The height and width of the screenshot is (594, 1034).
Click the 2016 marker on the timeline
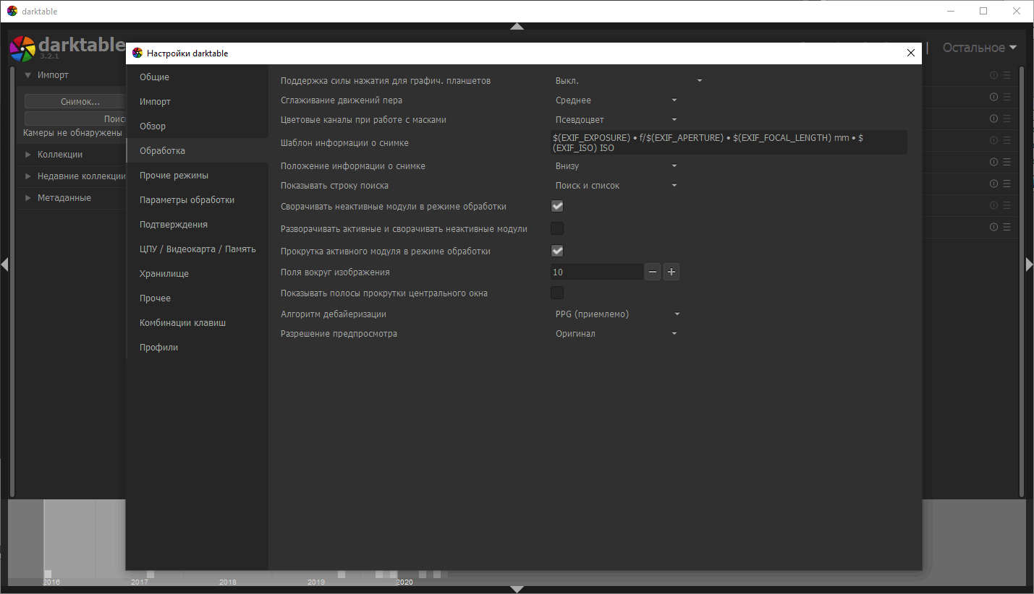pos(51,582)
